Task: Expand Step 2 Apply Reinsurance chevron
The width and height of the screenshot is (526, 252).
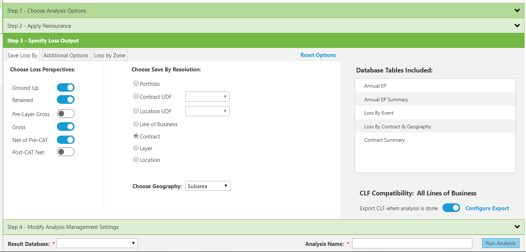Action: click(517, 26)
